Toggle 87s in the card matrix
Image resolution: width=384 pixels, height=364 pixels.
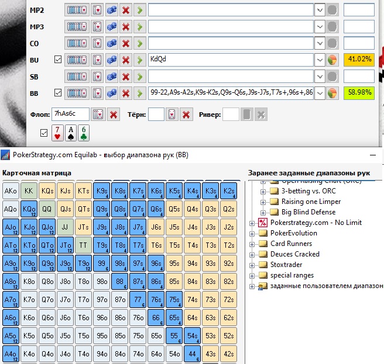(138, 282)
